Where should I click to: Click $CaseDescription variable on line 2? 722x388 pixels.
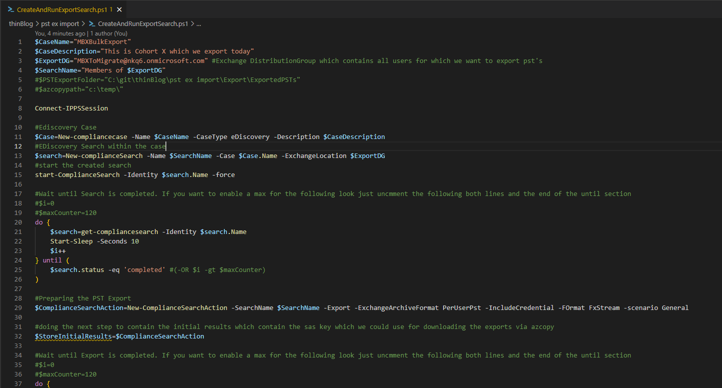tap(65, 51)
